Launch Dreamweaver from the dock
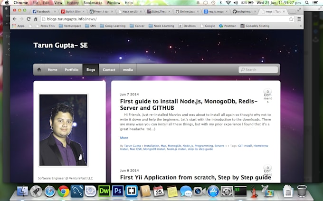 [104, 191]
